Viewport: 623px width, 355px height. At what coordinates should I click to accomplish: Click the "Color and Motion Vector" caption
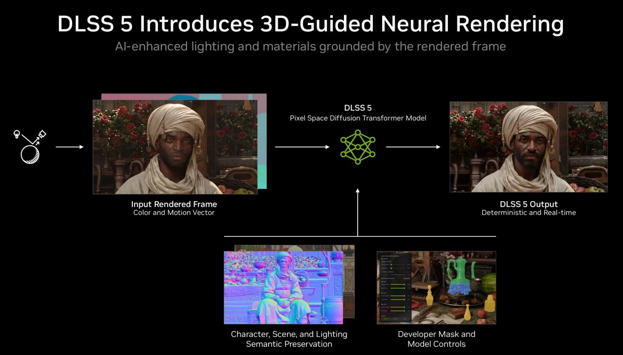click(x=174, y=212)
